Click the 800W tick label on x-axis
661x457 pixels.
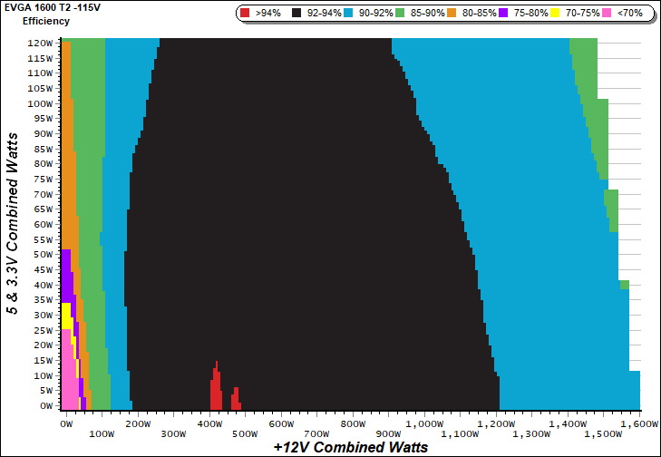pos(352,423)
